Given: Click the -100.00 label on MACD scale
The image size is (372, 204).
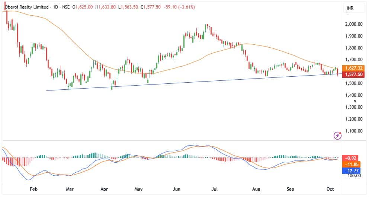Looking at the screenshot, I should pos(353,176).
